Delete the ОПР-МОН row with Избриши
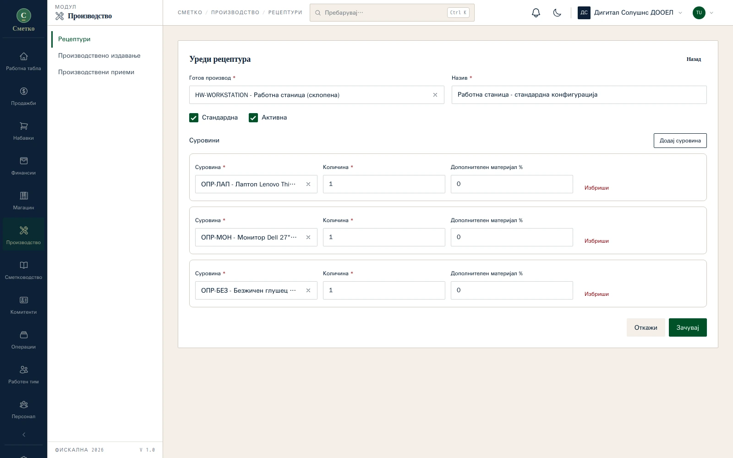 [596, 241]
